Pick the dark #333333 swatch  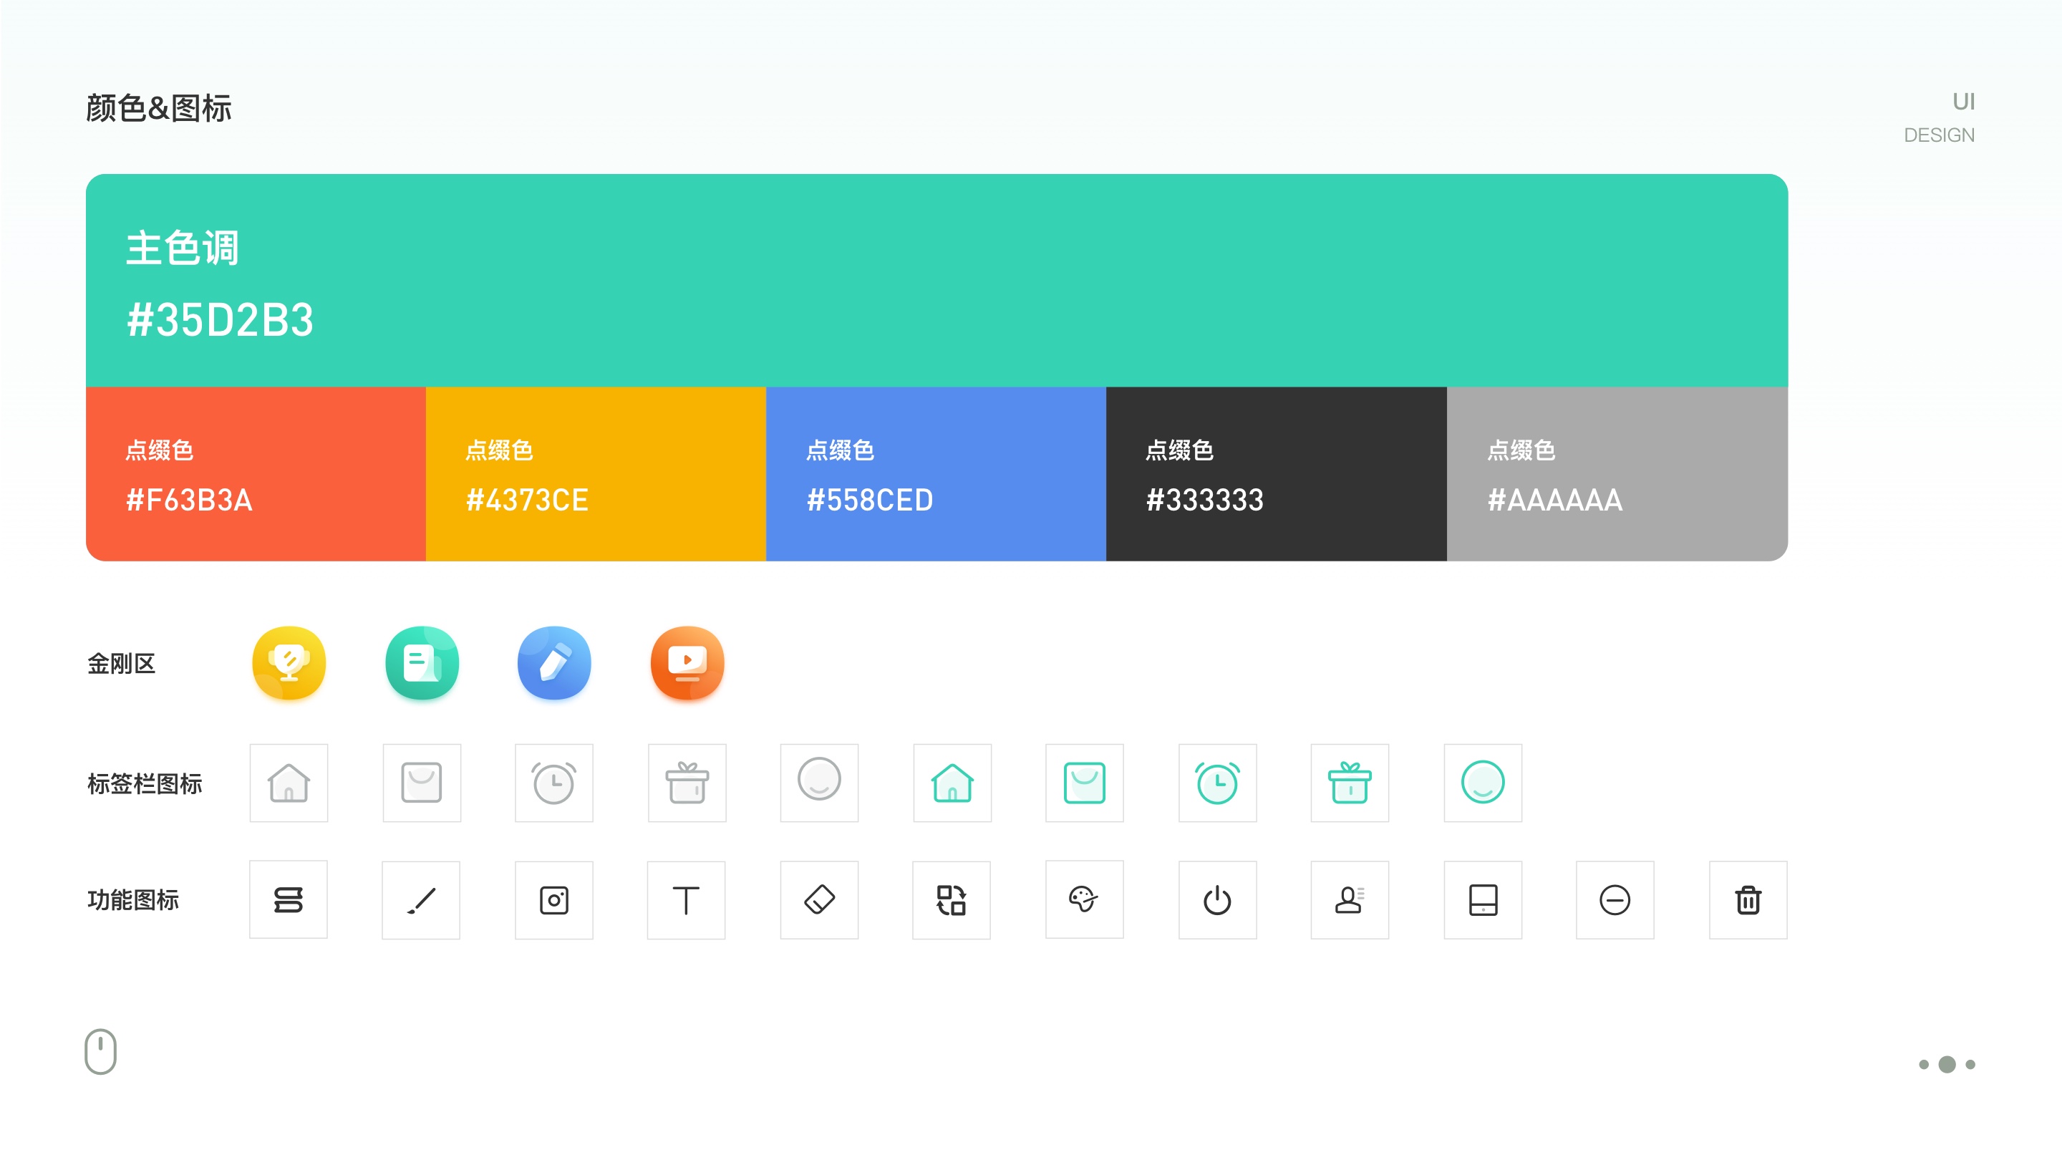(x=1276, y=474)
